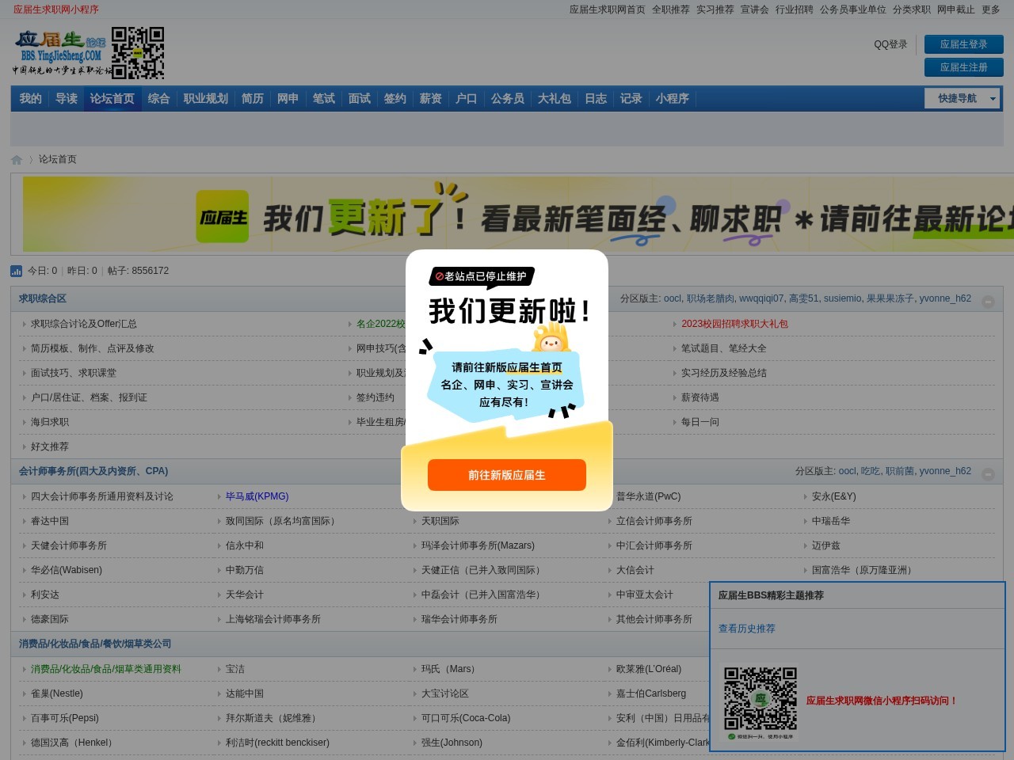Open 可口可乐(Coca-Cola) board

pos(466,718)
